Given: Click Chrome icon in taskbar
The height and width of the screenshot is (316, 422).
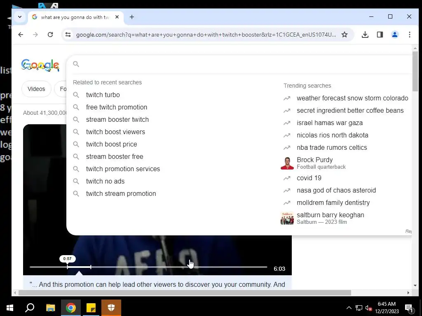Looking at the screenshot, I should (x=71, y=308).
